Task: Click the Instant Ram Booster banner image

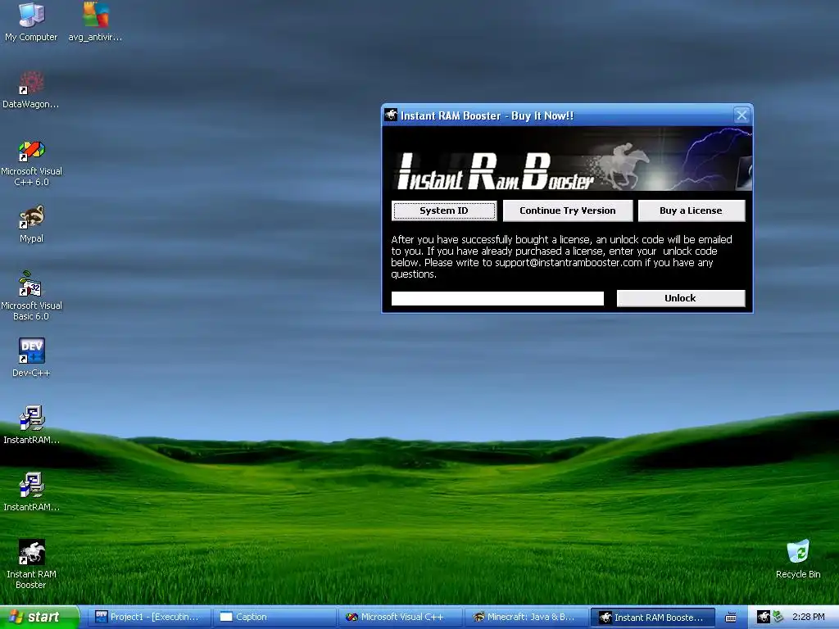Action: [x=567, y=159]
